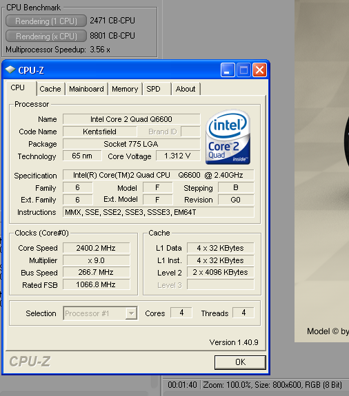
Task: Click the Ext. Family value field
Action: coord(78,200)
